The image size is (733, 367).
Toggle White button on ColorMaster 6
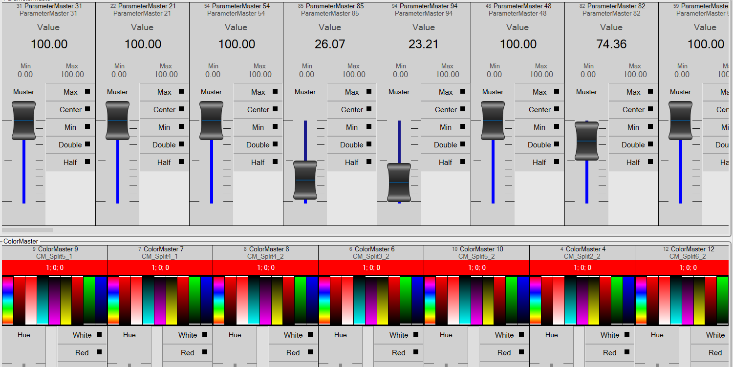(399, 335)
